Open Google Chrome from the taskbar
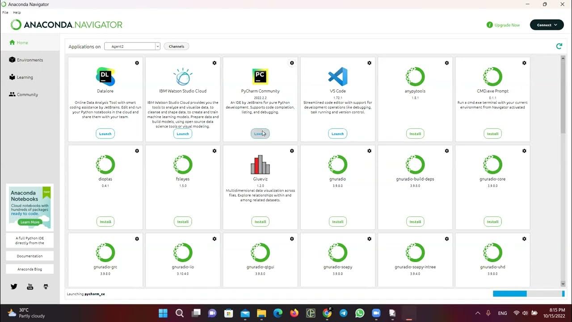Viewport: 572px width, 322px height. click(327, 313)
